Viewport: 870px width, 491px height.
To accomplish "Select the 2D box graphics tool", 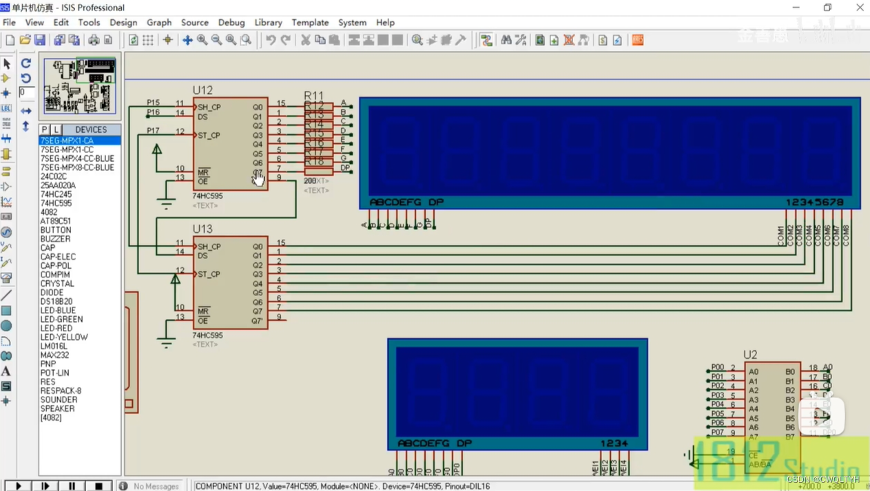I will click(6, 311).
